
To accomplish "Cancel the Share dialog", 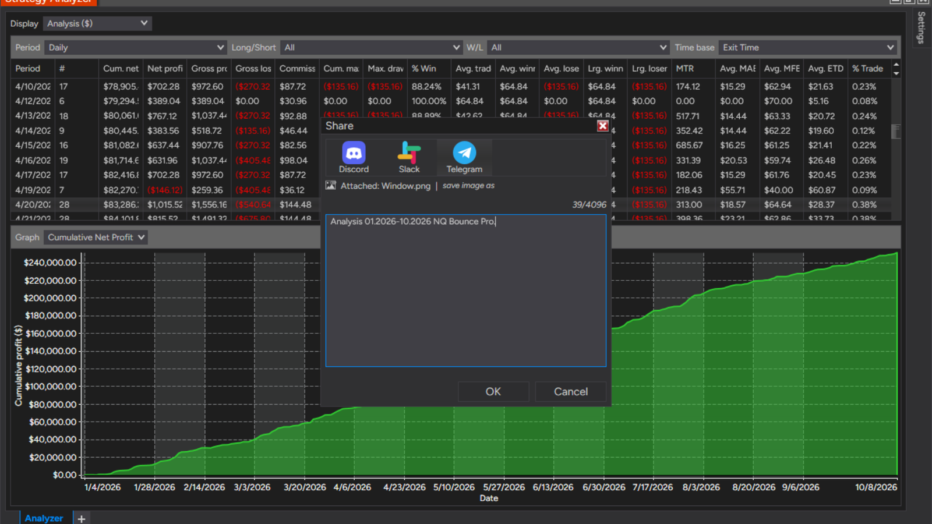I will click(570, 391).
